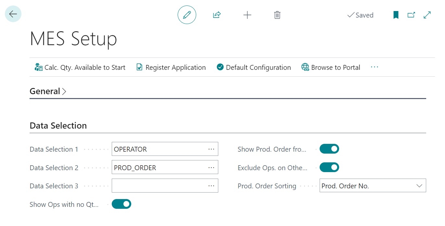
Task: Disable Show Prod. Order from toggle
Action: [x=329, y=149]
